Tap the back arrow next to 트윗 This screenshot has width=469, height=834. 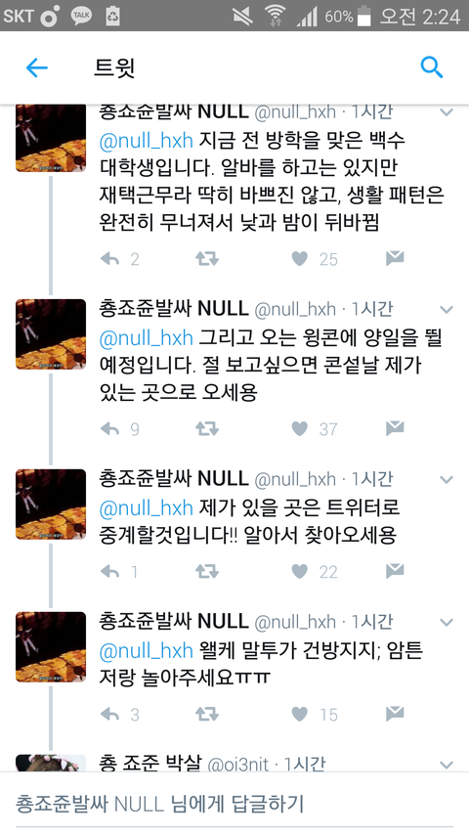37,68
